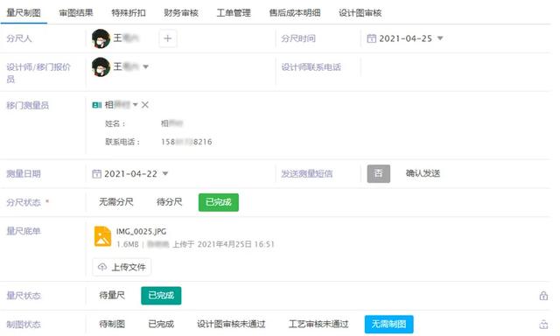
Task: Remove the 移门测量员 entry with the X icon
Action: 145,105
